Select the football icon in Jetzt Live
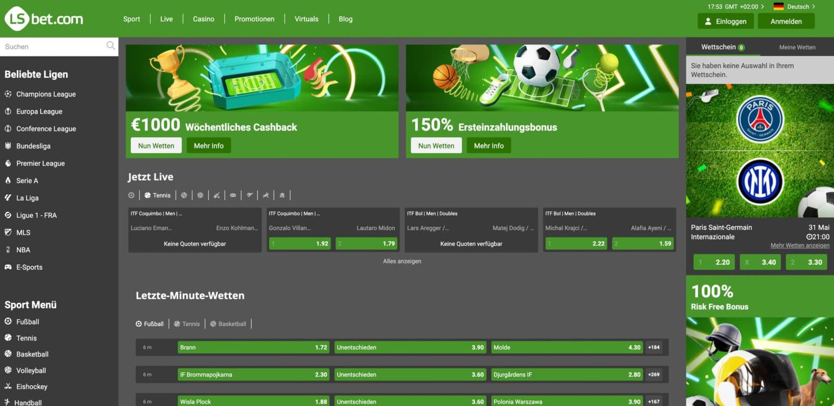834x406 pixels. coord(131,195)
